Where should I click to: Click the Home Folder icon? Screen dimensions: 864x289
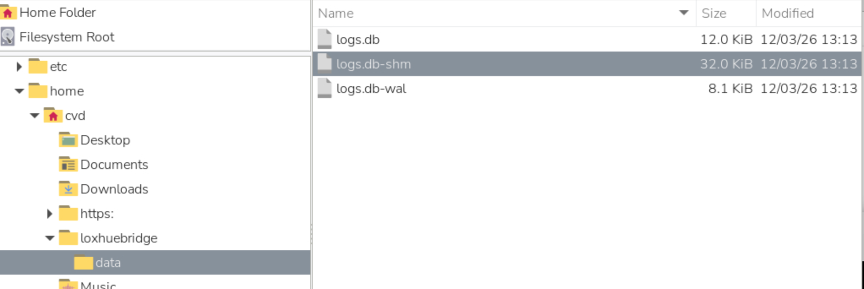pos(8,13)
